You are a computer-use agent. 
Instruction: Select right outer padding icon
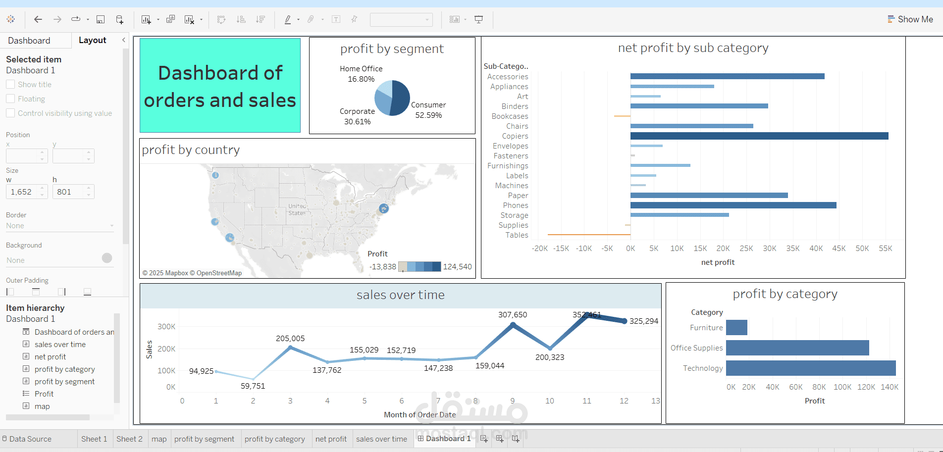(x=61, y=292)
